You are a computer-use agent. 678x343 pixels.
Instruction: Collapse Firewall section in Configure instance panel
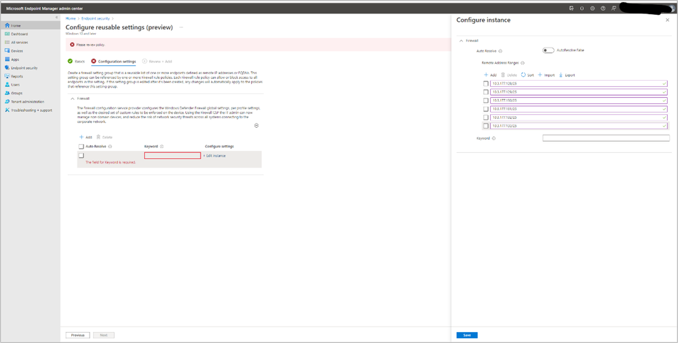(x=461, y=41)
